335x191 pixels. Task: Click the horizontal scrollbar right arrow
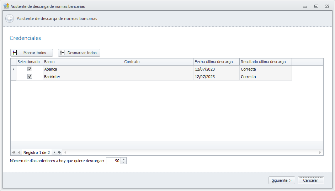[x=320, y=153]
